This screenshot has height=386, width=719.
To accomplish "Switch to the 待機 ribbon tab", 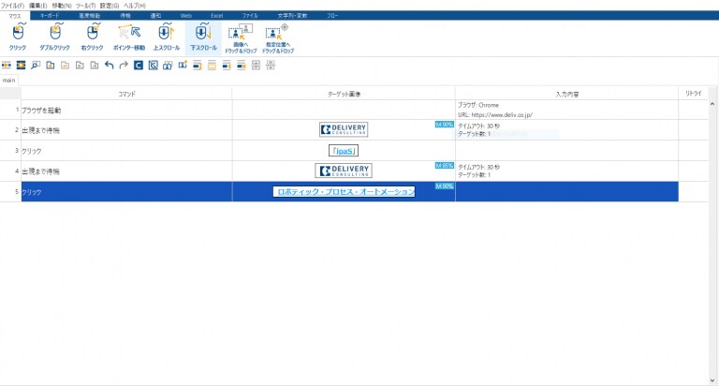I will point(125,16).
